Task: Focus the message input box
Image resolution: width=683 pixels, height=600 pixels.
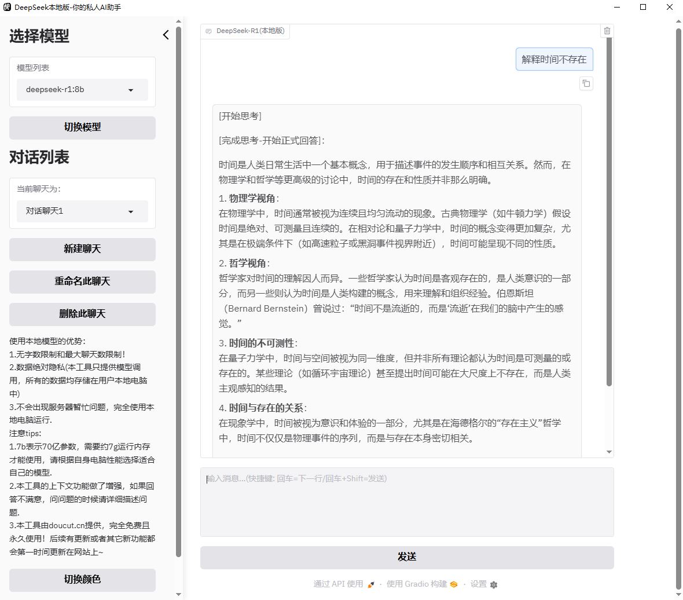Action: click(x=407, y=502)
